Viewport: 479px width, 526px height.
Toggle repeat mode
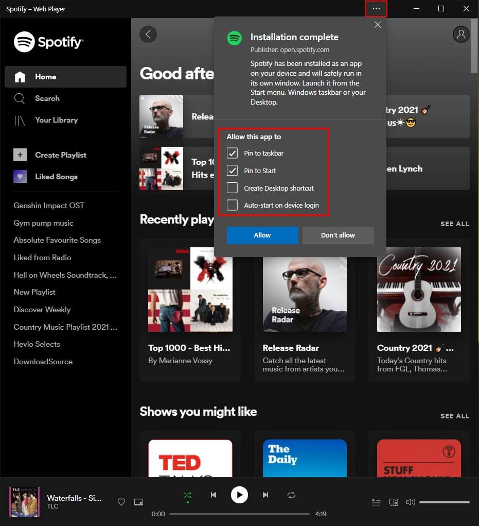coord(291,495)
